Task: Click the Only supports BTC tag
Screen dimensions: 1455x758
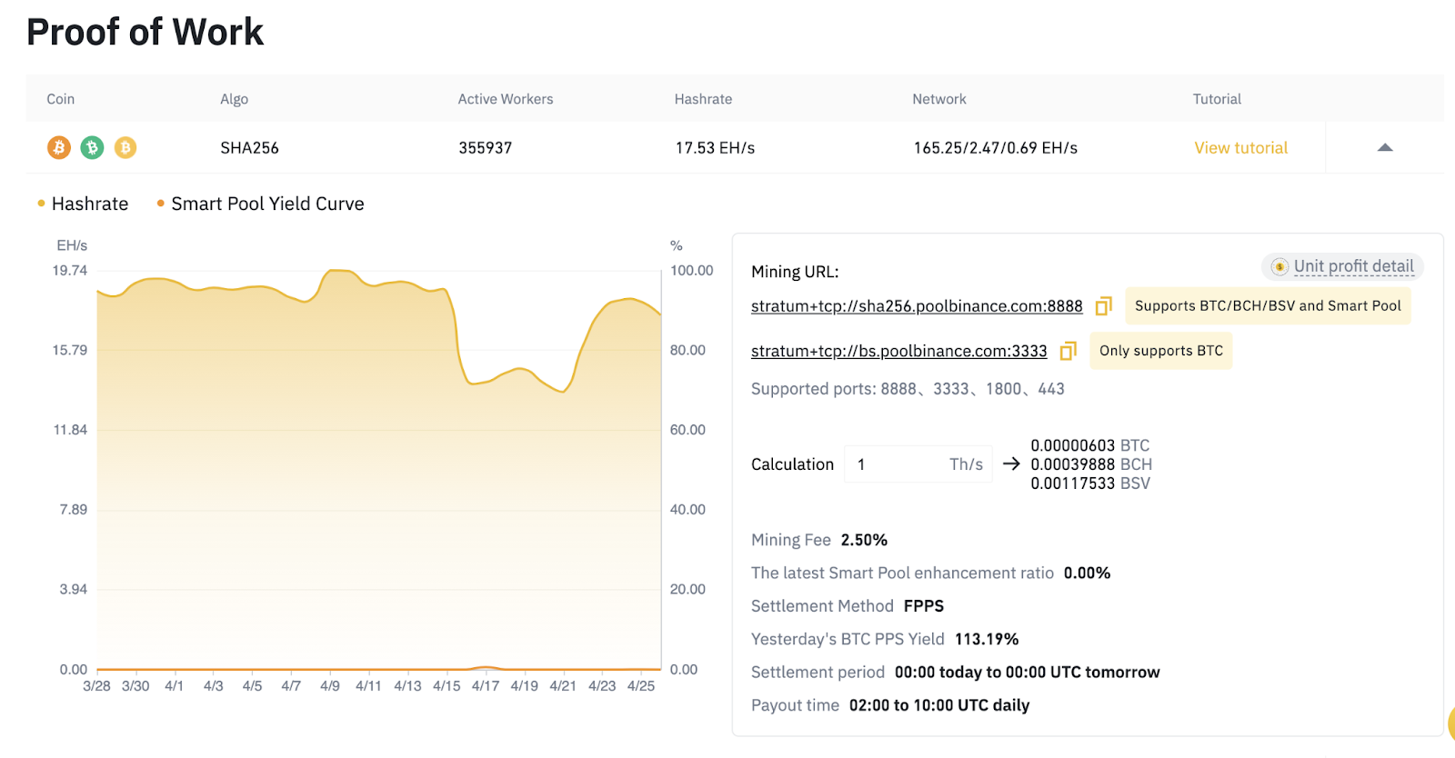Action: (x=1160, y=351)
